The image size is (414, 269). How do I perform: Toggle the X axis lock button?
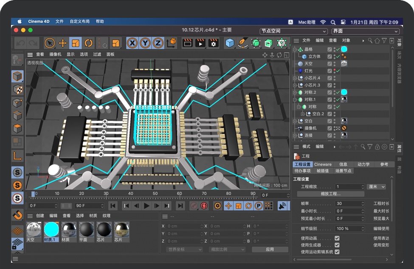[x=132, y=42]
